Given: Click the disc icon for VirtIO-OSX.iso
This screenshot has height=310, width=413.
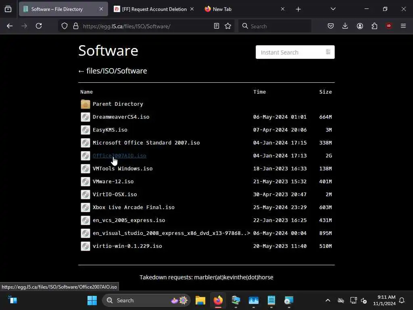Looking at the screenshot, I should (86, 195).
